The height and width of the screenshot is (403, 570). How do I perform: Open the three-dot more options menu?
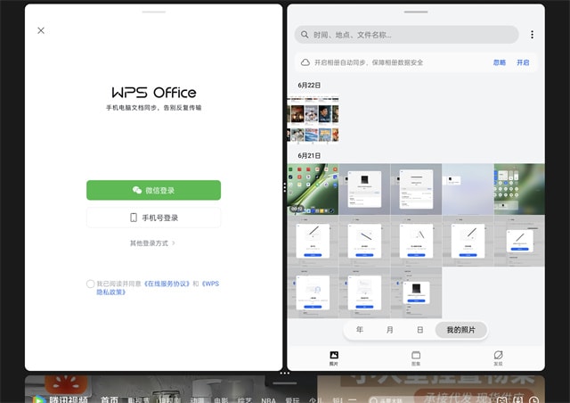(532, 35)
